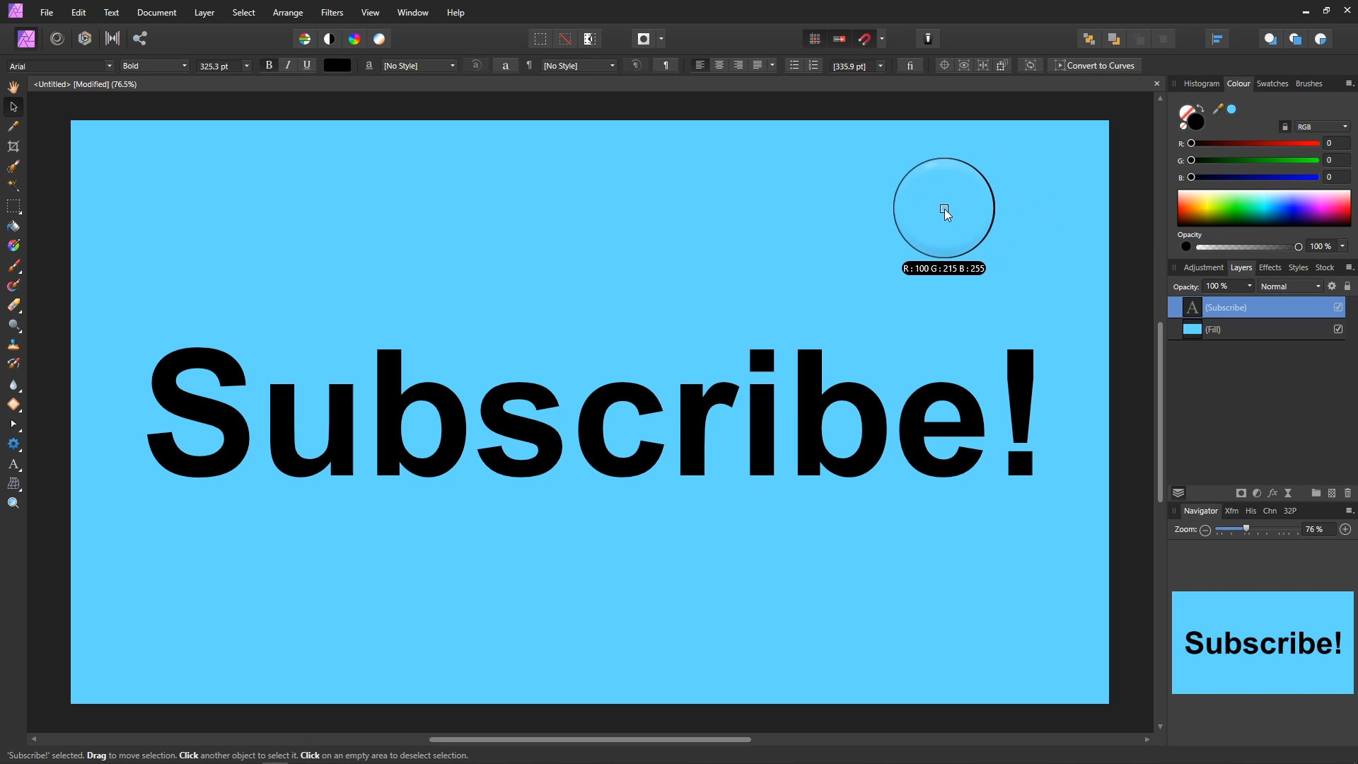The height and width of the screenshot is (764, 1358).
Task: Click the Convert to Curves button
Action: click(1094, 66)
